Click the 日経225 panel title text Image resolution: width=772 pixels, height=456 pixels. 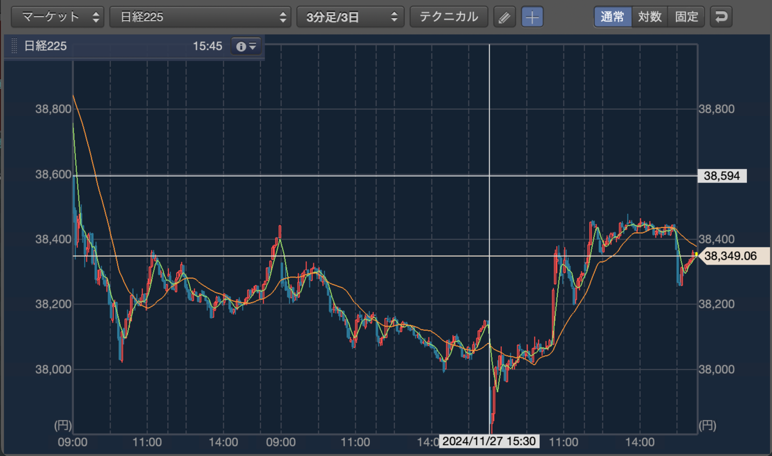(x=45, y=46)
